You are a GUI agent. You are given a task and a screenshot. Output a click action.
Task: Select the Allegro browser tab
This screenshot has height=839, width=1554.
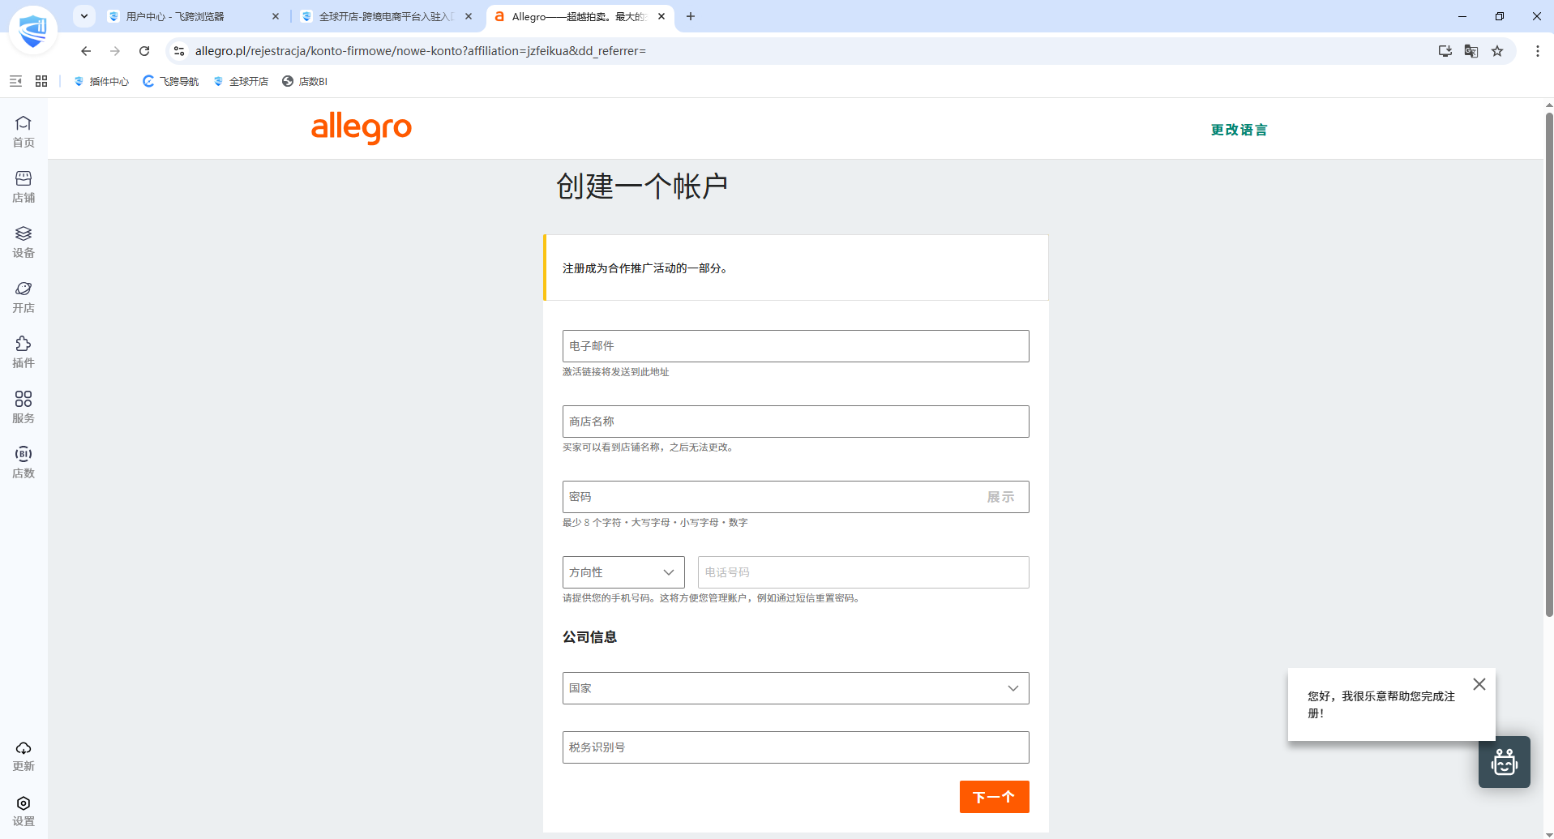coord(579,16)
